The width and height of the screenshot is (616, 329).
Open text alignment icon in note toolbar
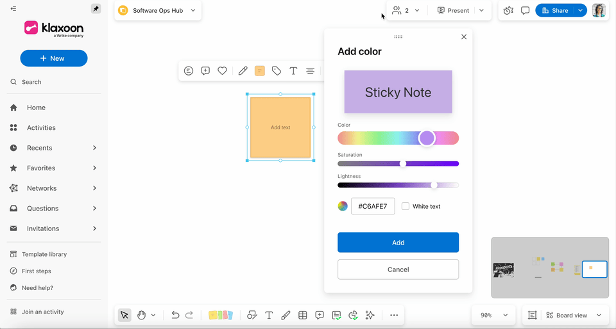point(311,71)
